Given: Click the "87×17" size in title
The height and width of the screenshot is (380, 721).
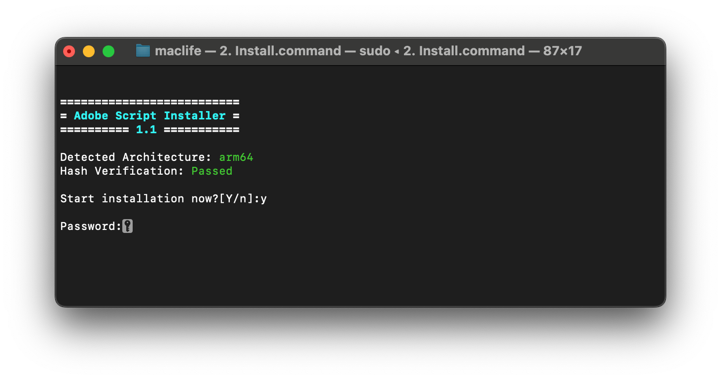Looking at the screenshot, I should pos(562,51).
